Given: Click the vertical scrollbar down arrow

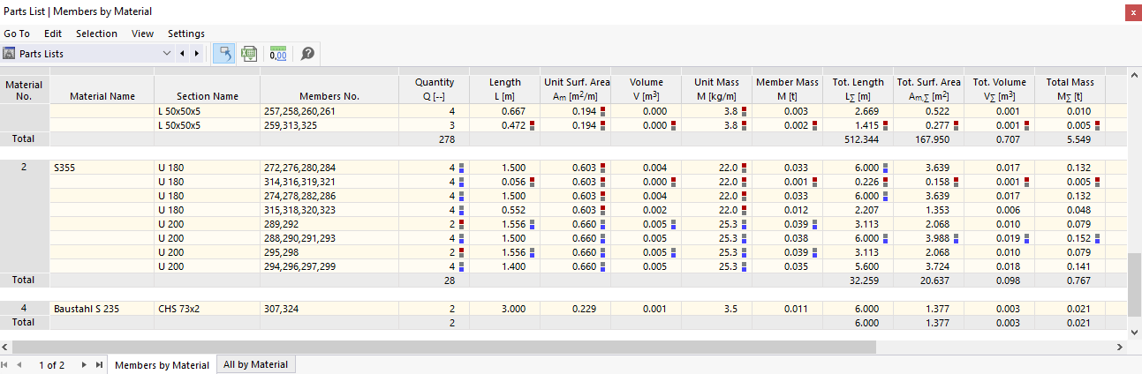Looking at the screenshot, I should [1134, 332].
